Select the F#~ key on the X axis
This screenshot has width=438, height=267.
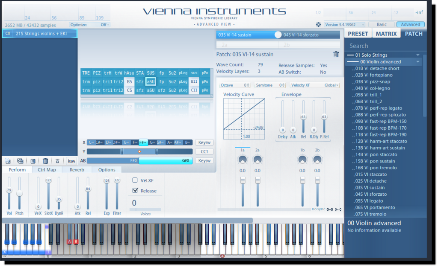(143, 142)
